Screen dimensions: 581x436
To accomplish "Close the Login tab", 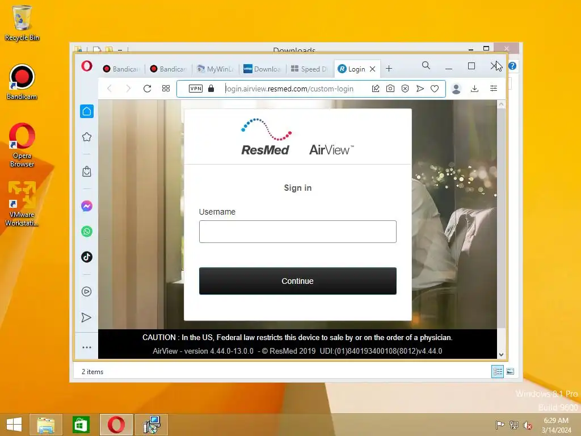I will pos(373,69).
